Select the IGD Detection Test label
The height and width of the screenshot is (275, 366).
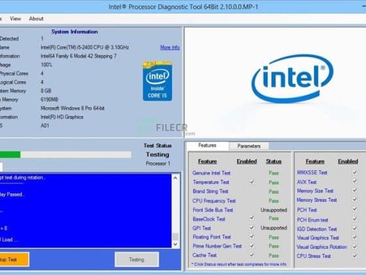(317, 229)
